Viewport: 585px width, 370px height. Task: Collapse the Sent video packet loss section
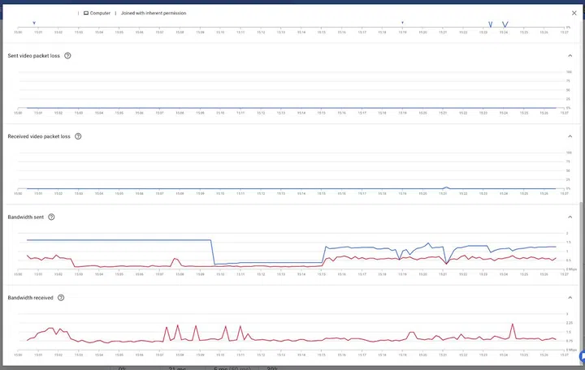coord(570,56)
